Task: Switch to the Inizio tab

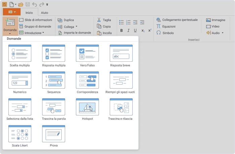Action: 29,13
